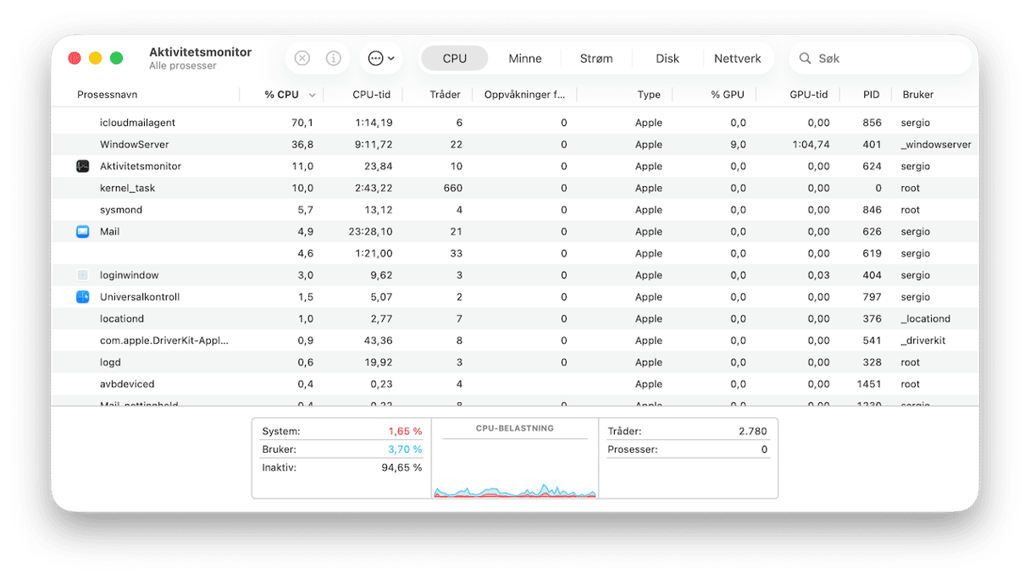Select the com.apple.DriverKit-Appl... process
1030x579 pixels.
(164, 340)
